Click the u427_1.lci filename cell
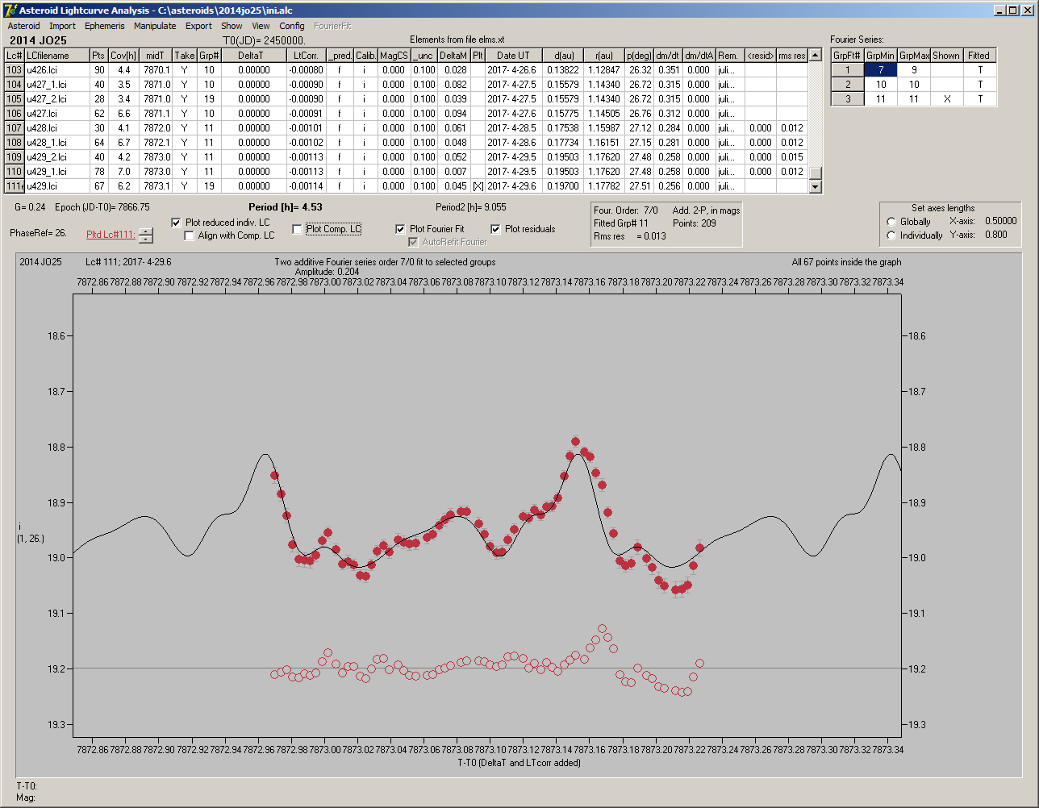Screen dimensions: 1039x808 56,85
